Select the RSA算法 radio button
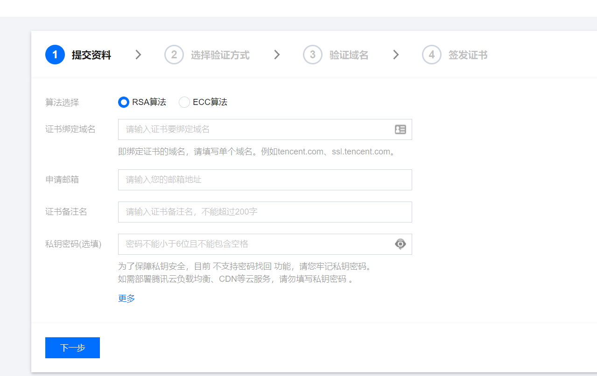 coord(124,102)
